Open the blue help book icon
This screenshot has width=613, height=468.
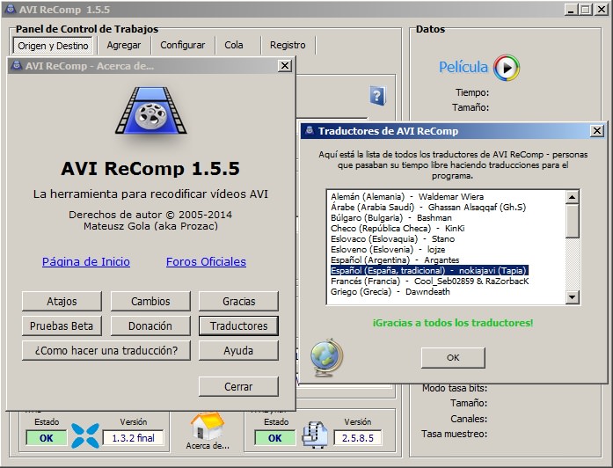[x=377, y=95]
